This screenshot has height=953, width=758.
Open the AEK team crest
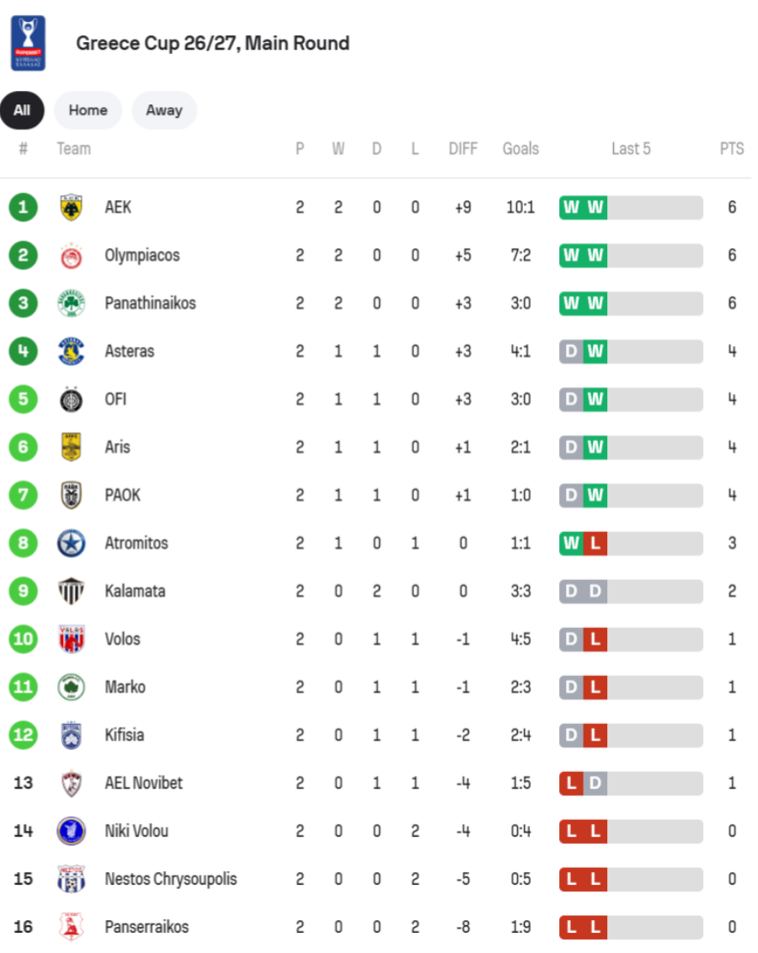(x=71, y=208)
